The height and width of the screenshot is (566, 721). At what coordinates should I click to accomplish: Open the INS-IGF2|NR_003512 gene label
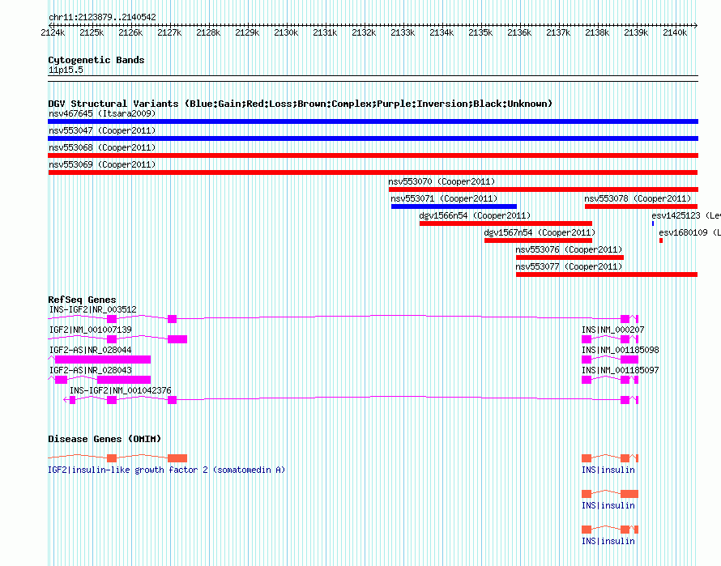(x=93, y=309)
